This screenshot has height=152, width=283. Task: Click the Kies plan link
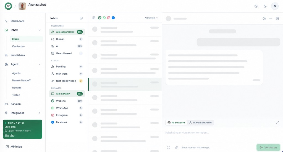click(x=9, y=135)
